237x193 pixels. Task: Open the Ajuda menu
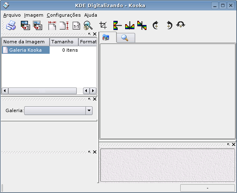(91, 15)
